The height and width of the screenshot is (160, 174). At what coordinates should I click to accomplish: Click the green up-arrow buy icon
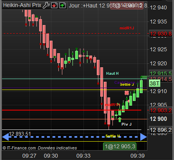tap(62, 5)
